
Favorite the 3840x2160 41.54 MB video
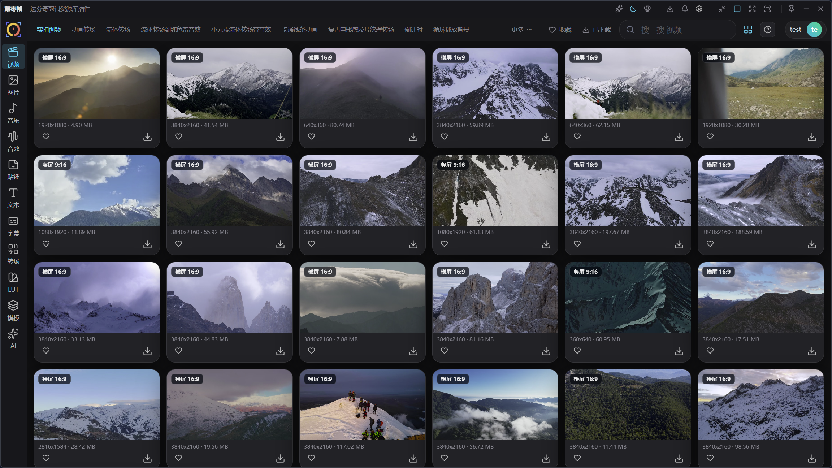[x=178, y=136]
